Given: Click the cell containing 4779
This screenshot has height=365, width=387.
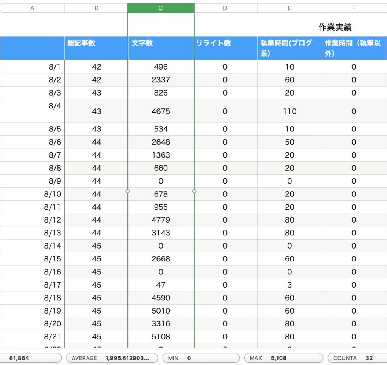Looking at the screenshot, I should [161, 220].
